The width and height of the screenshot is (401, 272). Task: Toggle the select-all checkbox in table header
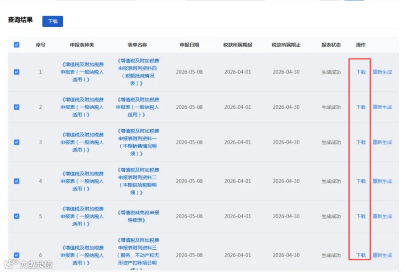click(16, 45)
